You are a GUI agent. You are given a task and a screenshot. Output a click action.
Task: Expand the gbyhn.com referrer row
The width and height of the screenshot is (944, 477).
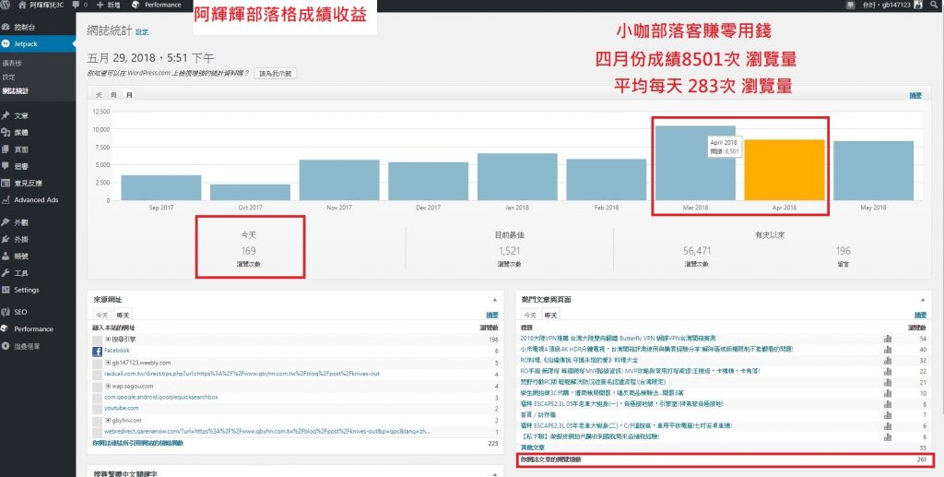point(109,420)
